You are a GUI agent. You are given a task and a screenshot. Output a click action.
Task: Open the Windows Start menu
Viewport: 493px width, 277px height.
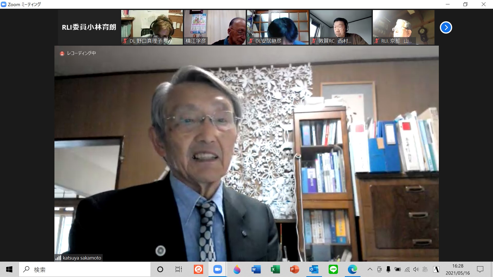9,269
